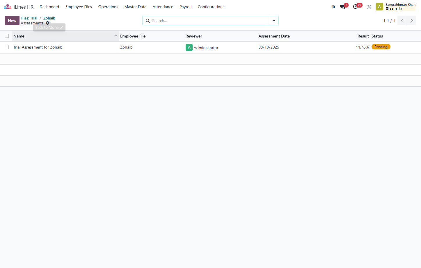Open the Assessments gear actions menu
Image resolution: width=421 pixels, height=268 pixels.
pos(47,23)
